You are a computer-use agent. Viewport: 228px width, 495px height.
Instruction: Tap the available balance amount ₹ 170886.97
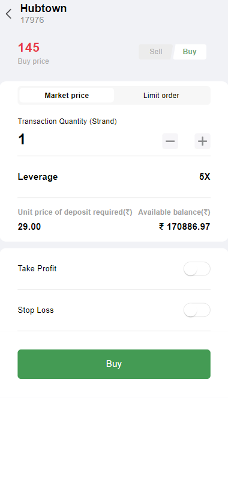point(185,227)
